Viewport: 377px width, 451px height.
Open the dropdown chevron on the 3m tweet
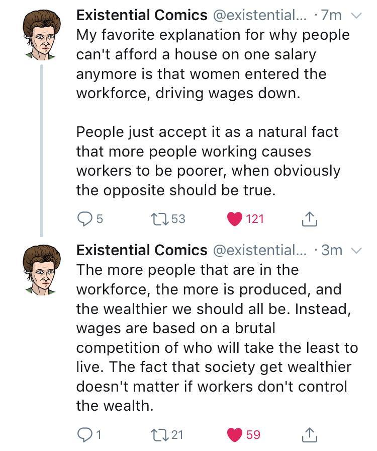click(x=356, y=251)
